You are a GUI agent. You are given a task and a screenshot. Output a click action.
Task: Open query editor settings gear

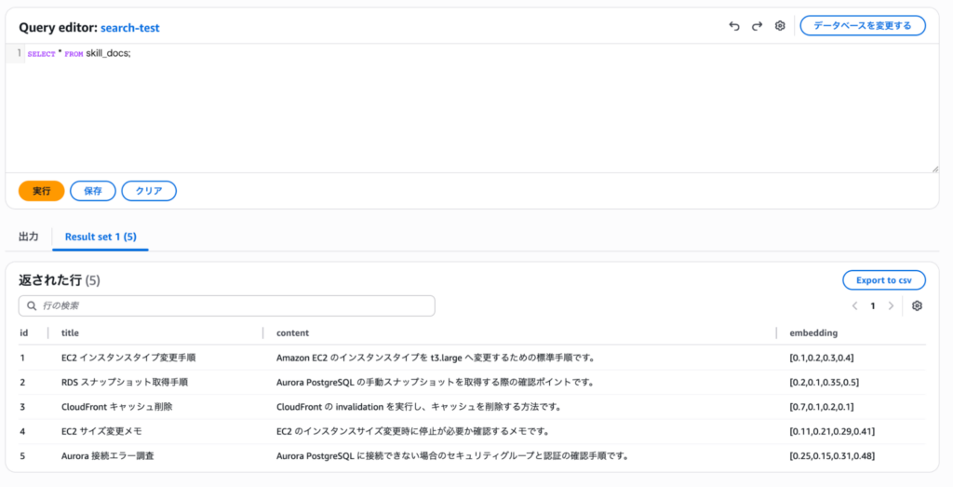[x=780, y=26]
